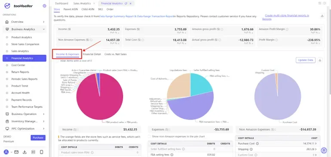Click Update Data button
Viewport: 331px width, 157px height.
[306, 60]
